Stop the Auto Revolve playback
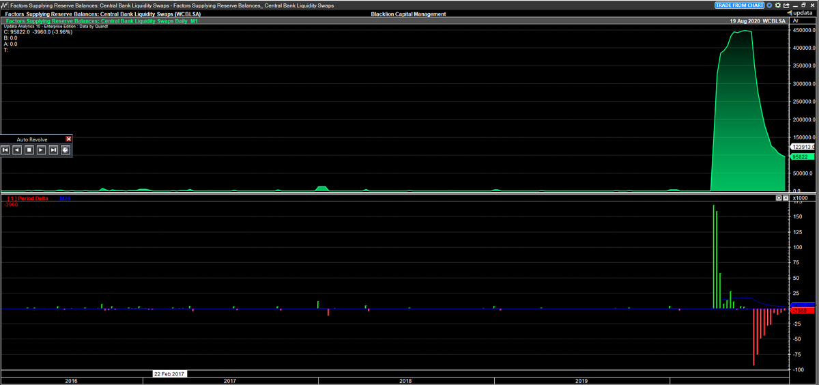819x385 pixels. click(29, 149)
